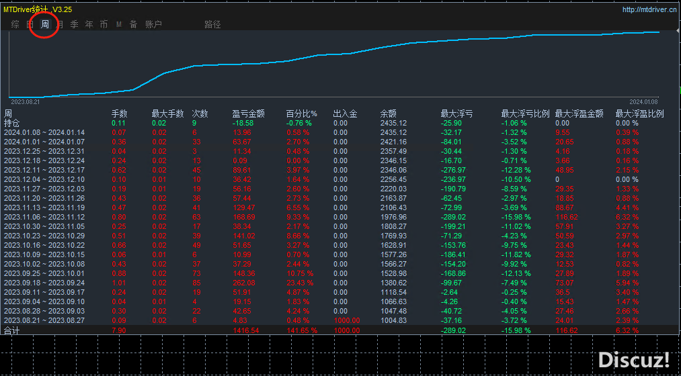Select week 2023.09.25 ~ 2023.10.01
Image resolution: width=681 pixels, height=376 pixels.
coord(44,273)
